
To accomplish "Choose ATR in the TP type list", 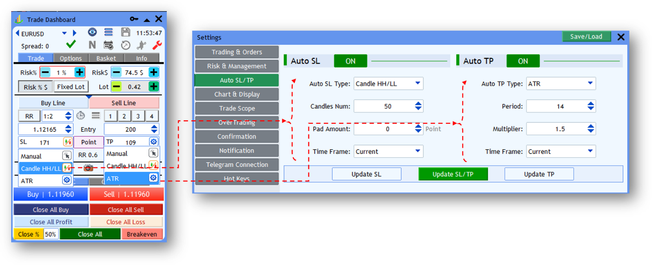I will click(132, 179).
